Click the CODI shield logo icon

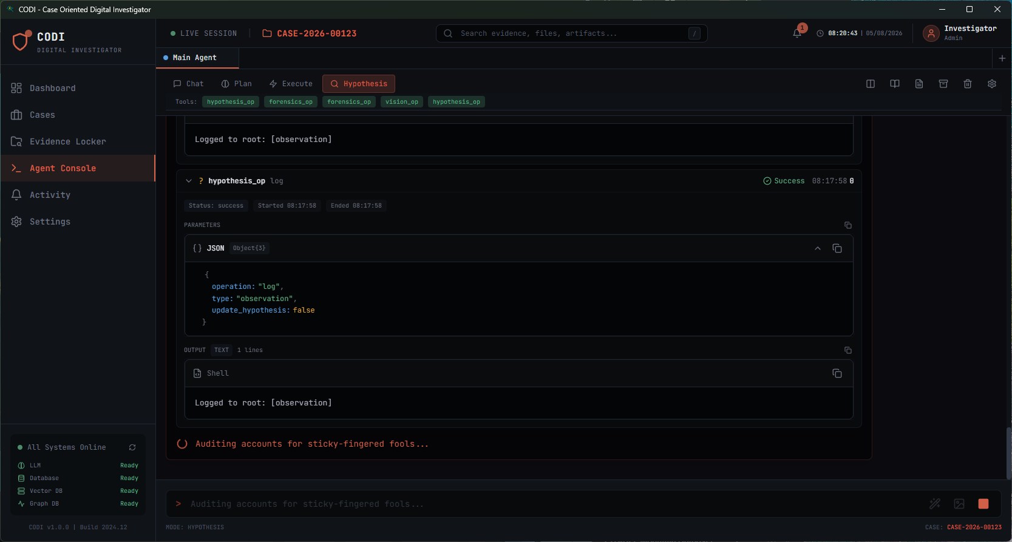coord(21,41)
